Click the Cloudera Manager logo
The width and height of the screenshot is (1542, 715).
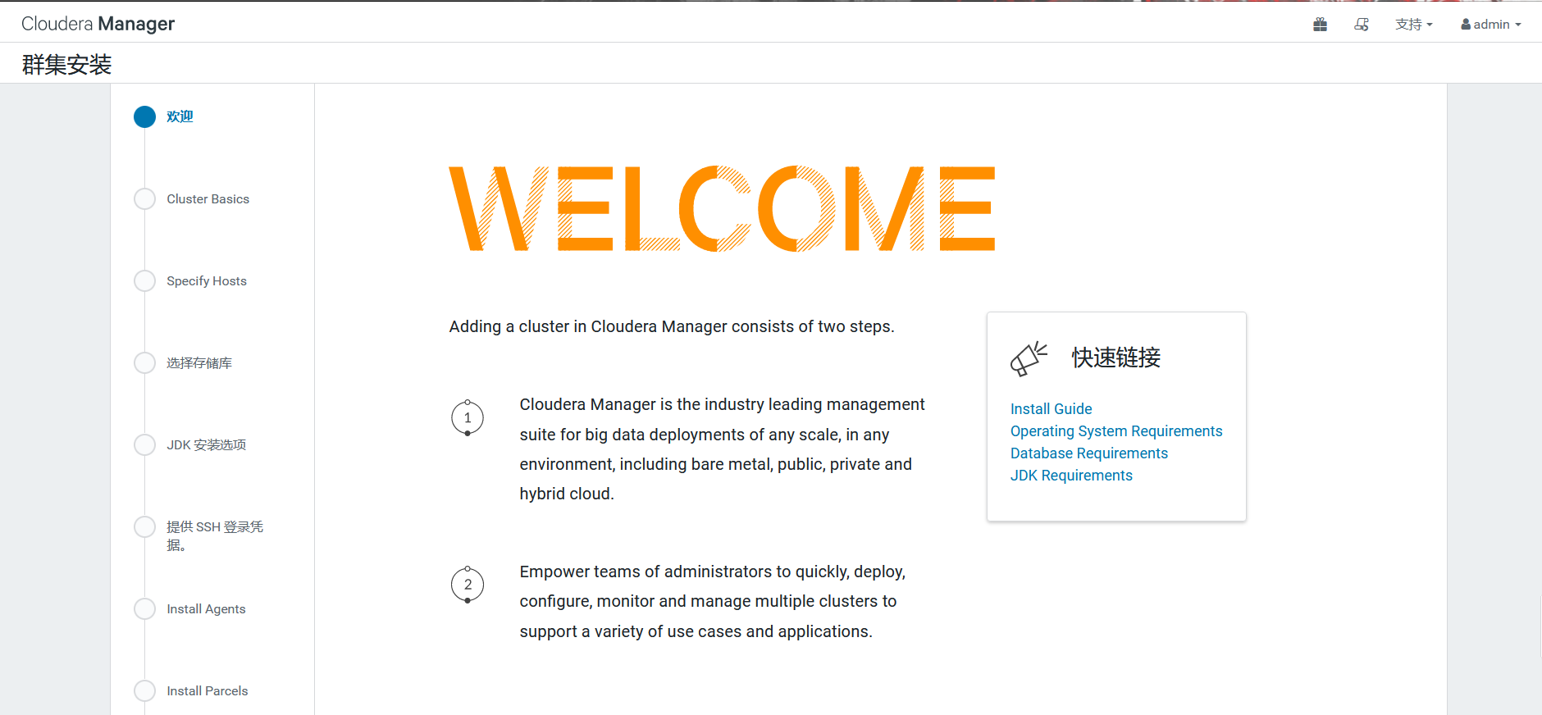click(x=98, y=24)
